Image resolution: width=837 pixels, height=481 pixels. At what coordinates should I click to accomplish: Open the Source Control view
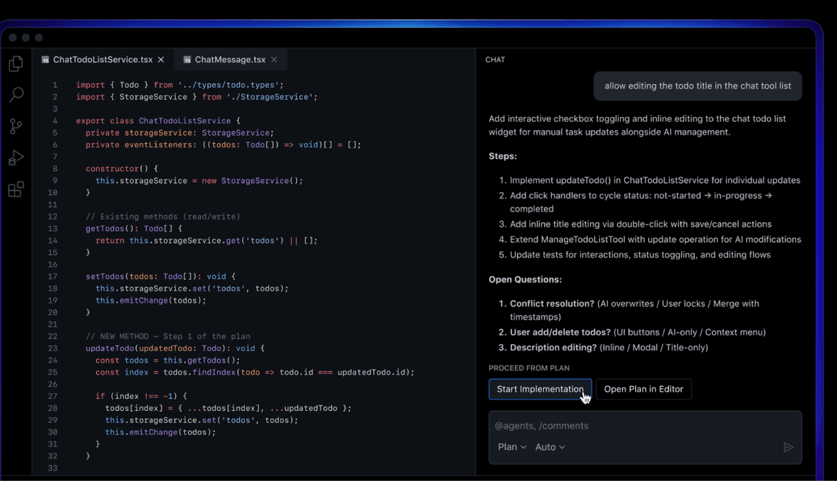coord(16,126)
